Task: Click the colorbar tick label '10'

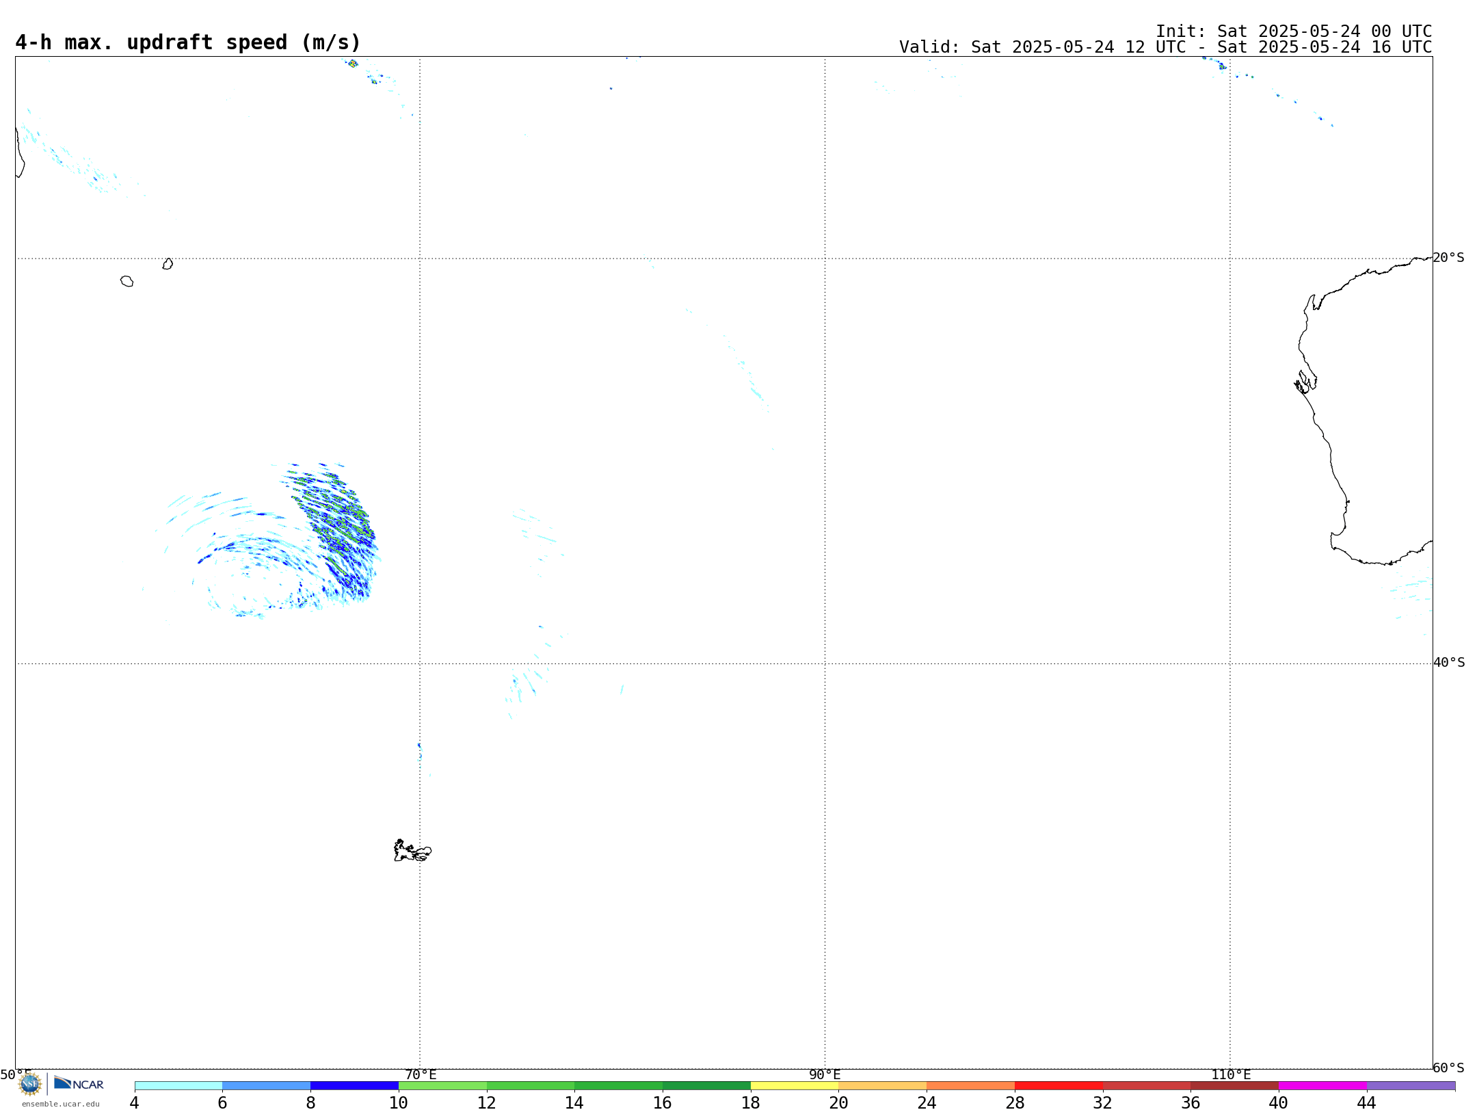Action: coord(399,1102)
